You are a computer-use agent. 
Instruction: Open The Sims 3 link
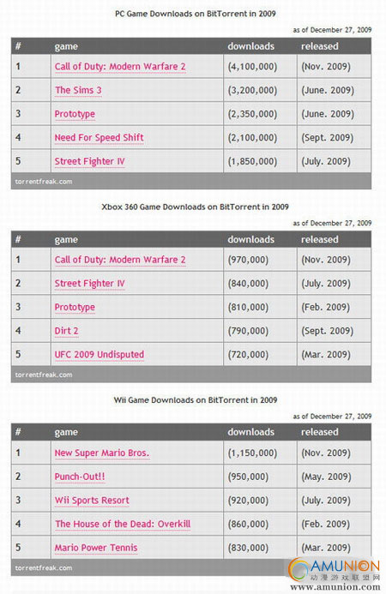click(78, 90)
